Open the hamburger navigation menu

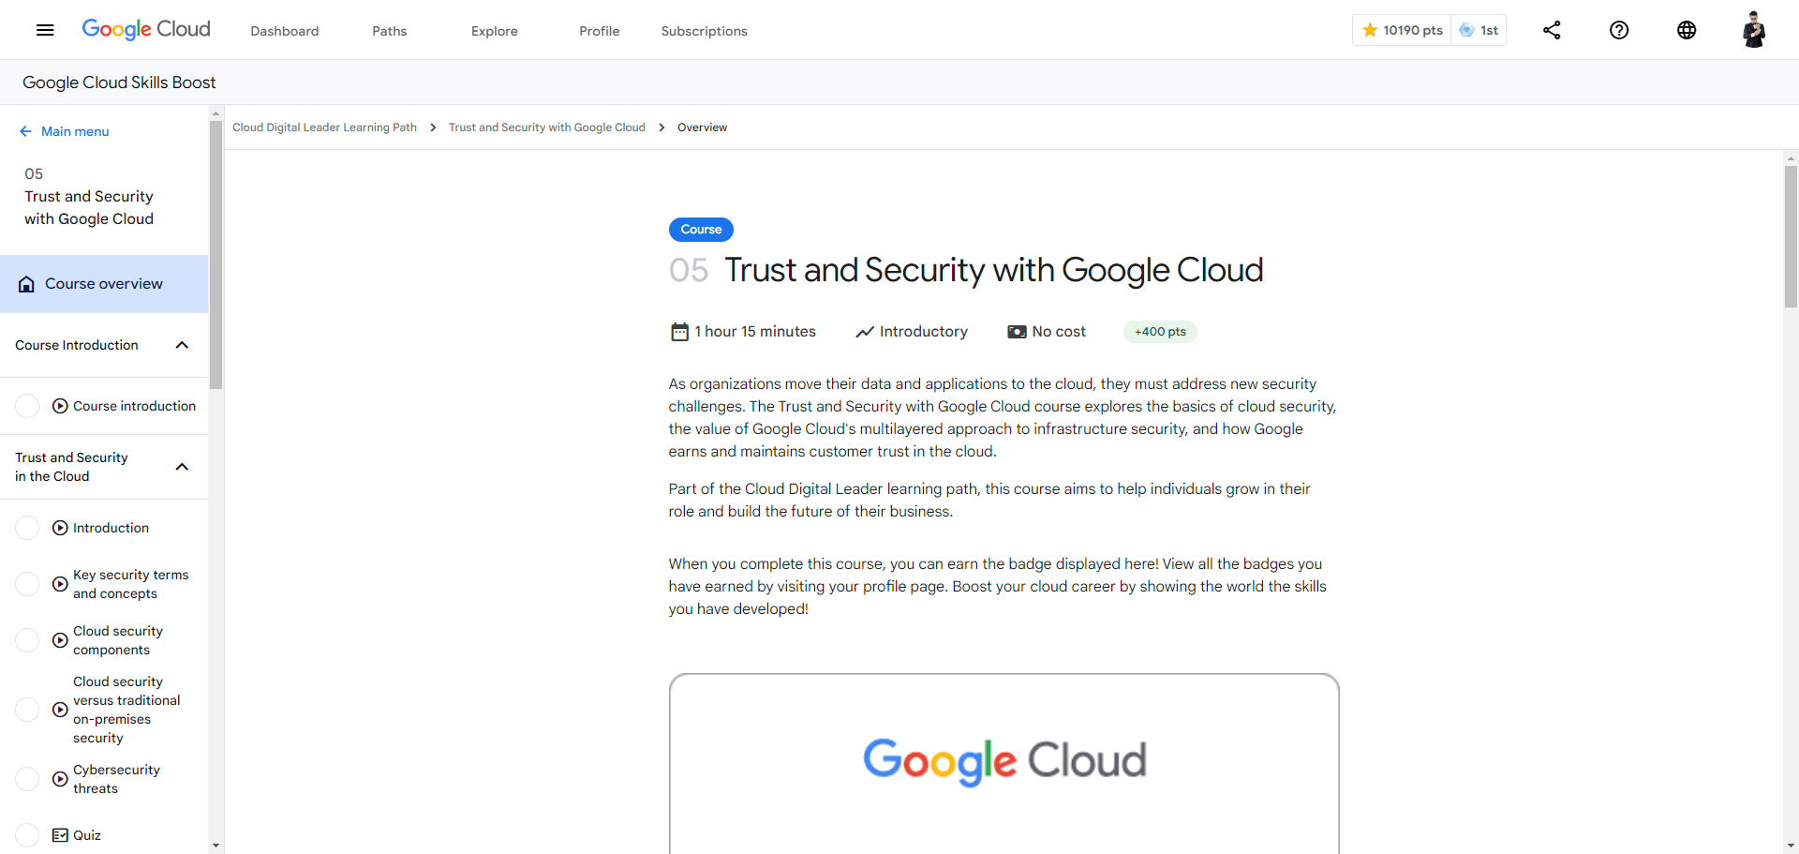point(45,30)
